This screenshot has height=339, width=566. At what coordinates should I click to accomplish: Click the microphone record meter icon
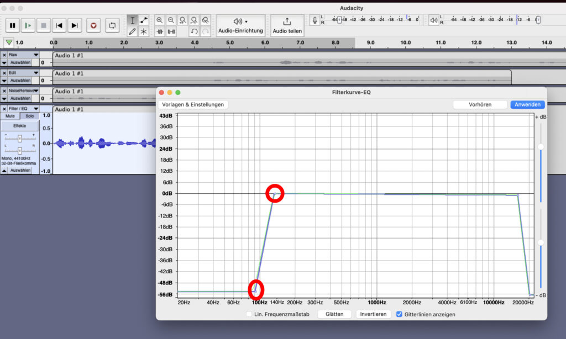pyautogui.click(x=315, y=20)
